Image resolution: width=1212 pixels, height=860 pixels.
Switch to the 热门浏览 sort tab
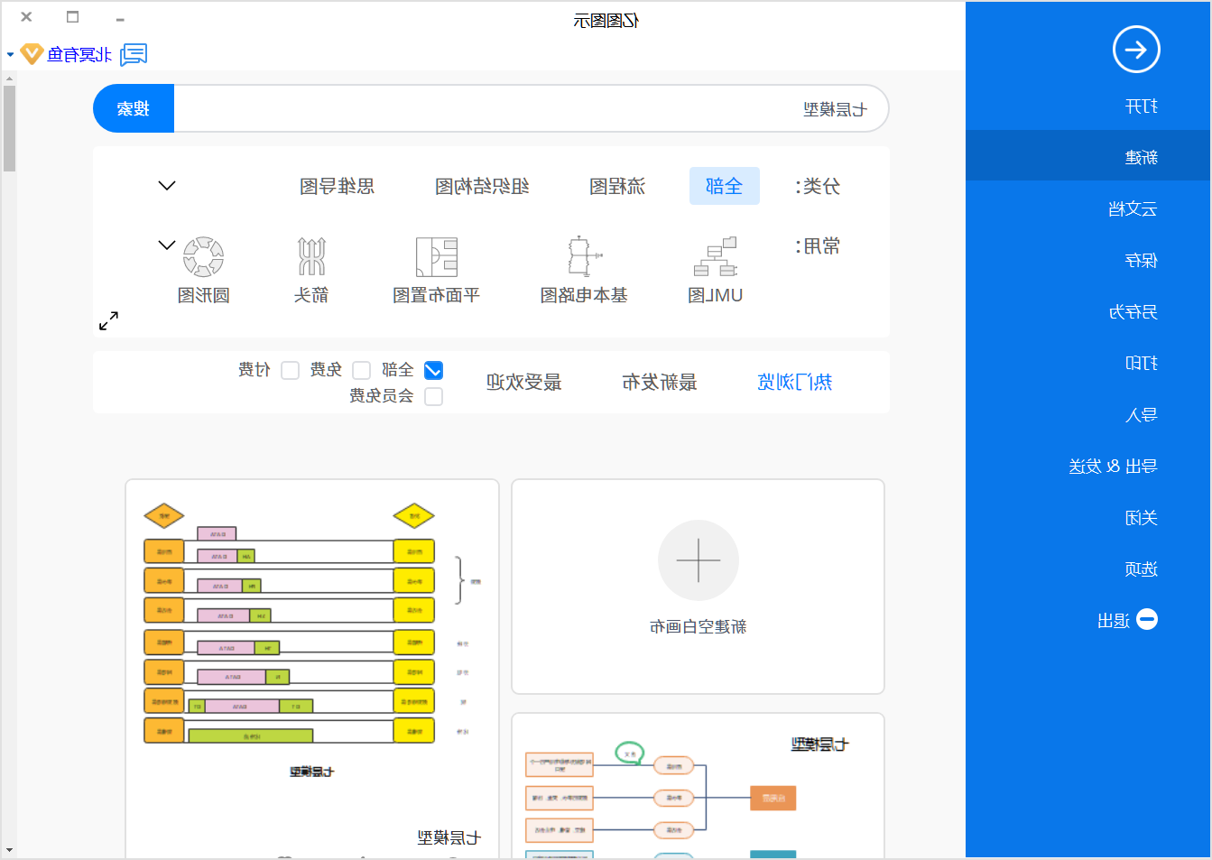click(x=795, y=382)
